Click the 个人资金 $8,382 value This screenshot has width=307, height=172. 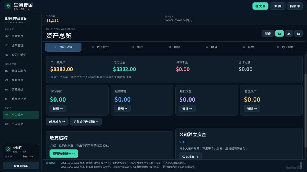(53, 21)
